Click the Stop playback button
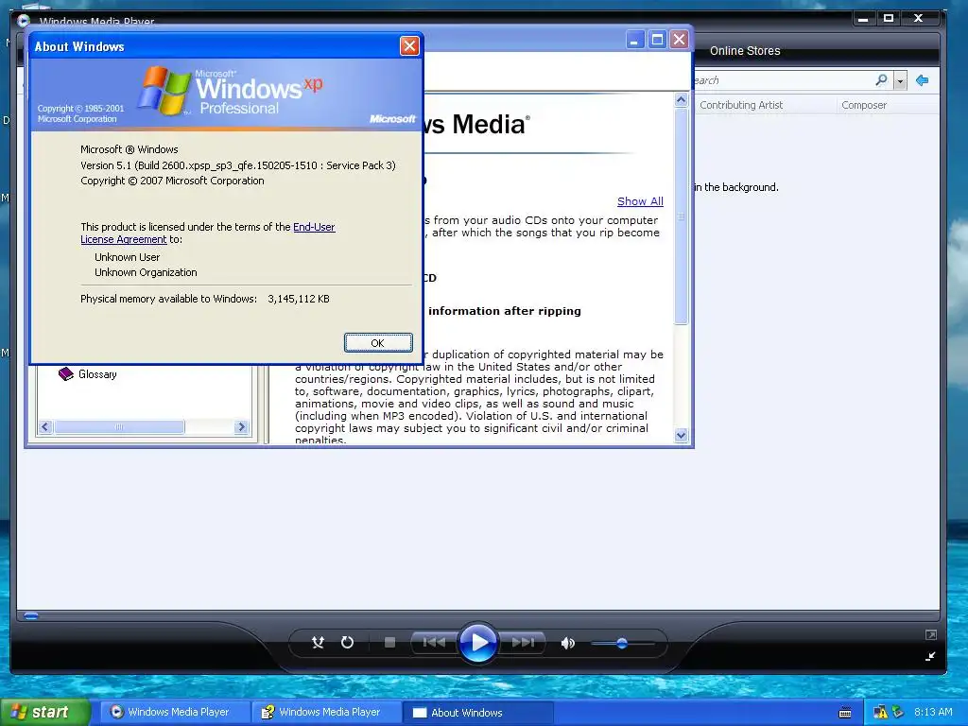The image size is (968, 726). pos(389,643)
